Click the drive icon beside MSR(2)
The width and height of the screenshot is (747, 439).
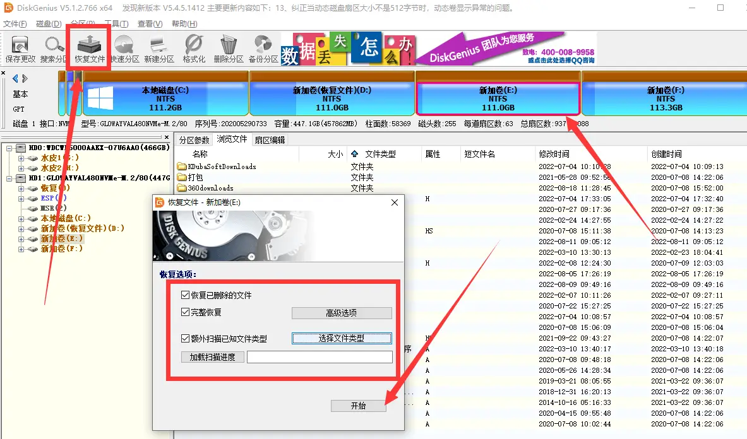click(x=32, y=208)
